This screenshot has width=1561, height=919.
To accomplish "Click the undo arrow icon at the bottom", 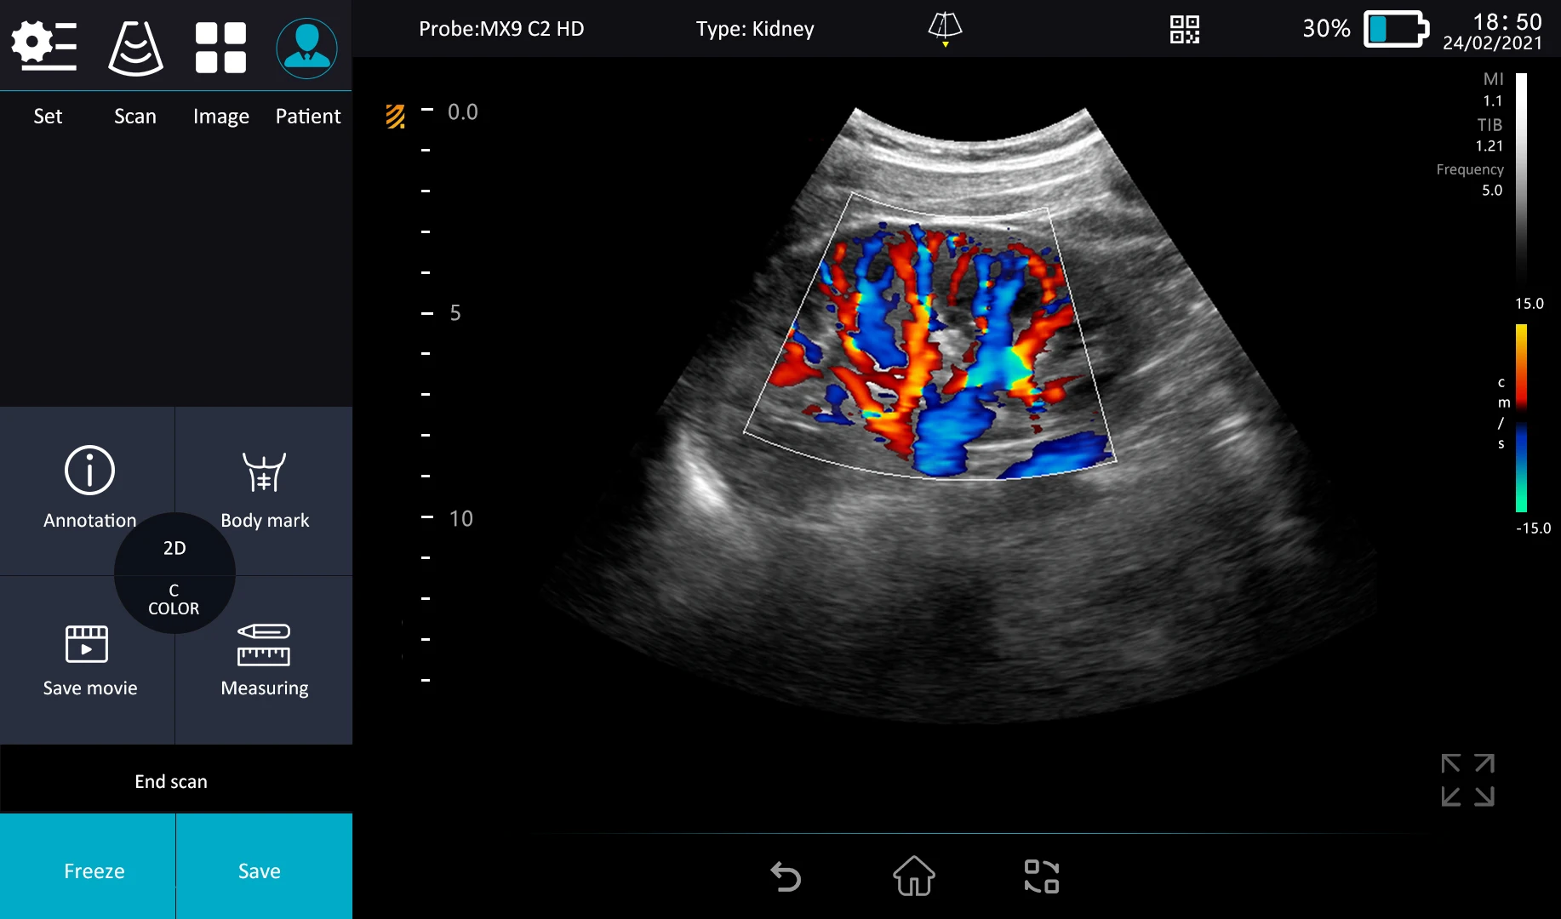I will 786,876.
